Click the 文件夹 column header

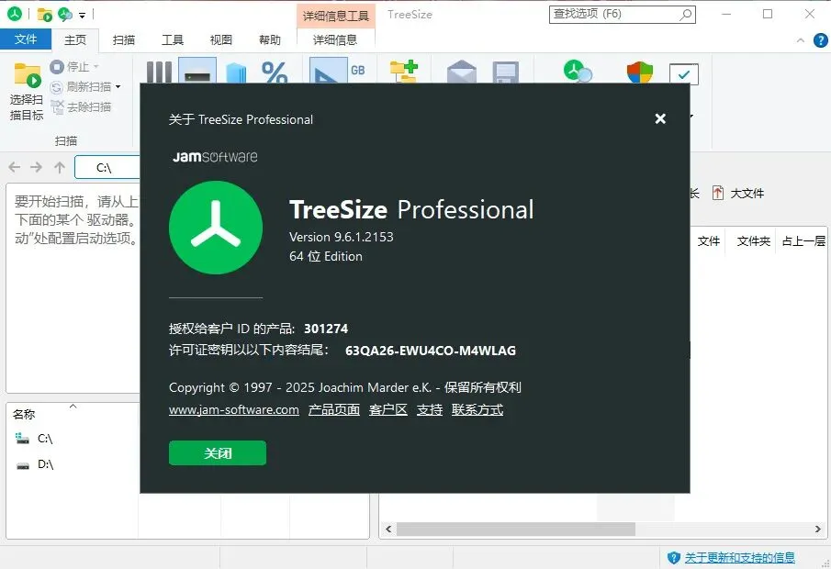tap(753, 241)
